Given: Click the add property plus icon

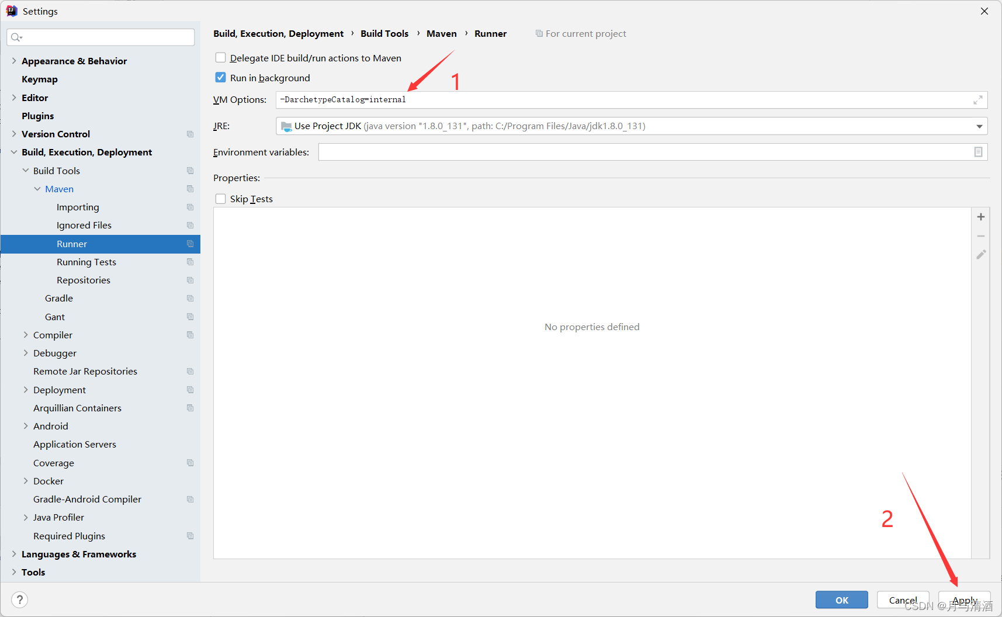Looking at the screenshot, I should coord(981,217).
